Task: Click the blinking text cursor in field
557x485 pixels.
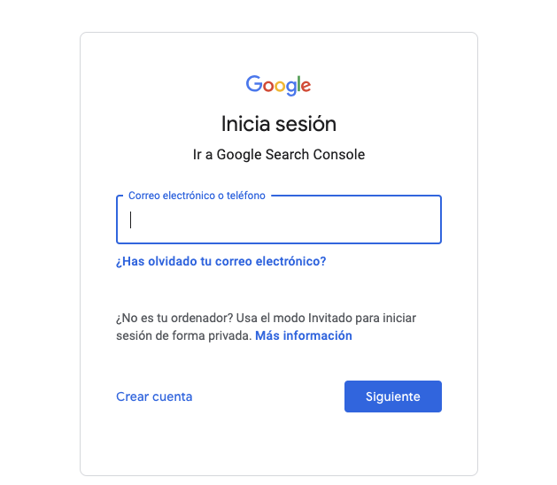Action: [x=131, y=219]
